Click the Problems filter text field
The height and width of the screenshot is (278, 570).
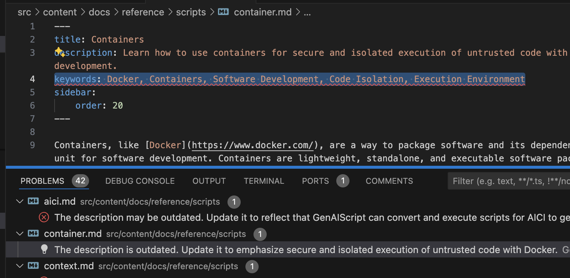(x=509, y=181)
